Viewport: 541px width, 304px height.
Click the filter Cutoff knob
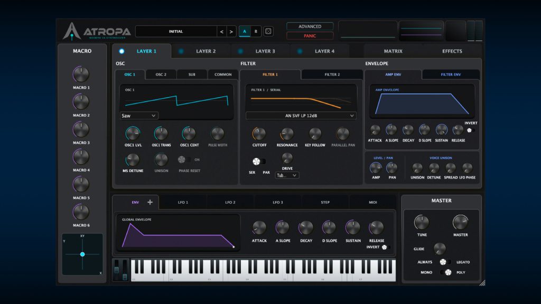pos(259,134)
